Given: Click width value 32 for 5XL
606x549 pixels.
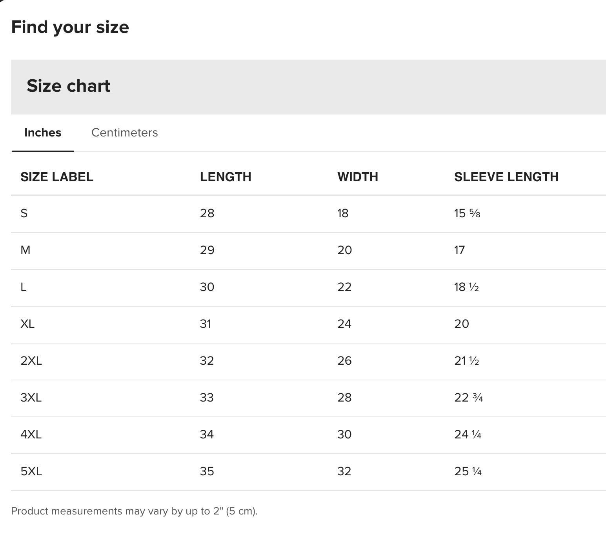Looking at the screenshot, I should (344, 471).
